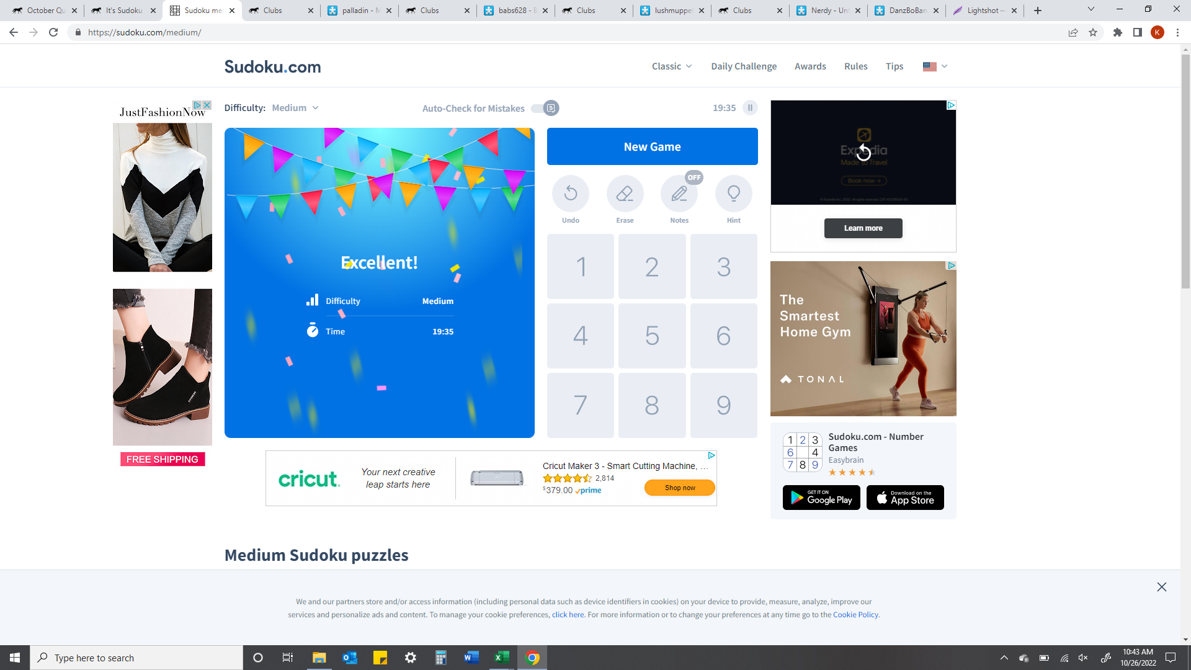Toggle pause button on timer
The width and height of the screenshot is (1191, 670).
coord(750,107)
